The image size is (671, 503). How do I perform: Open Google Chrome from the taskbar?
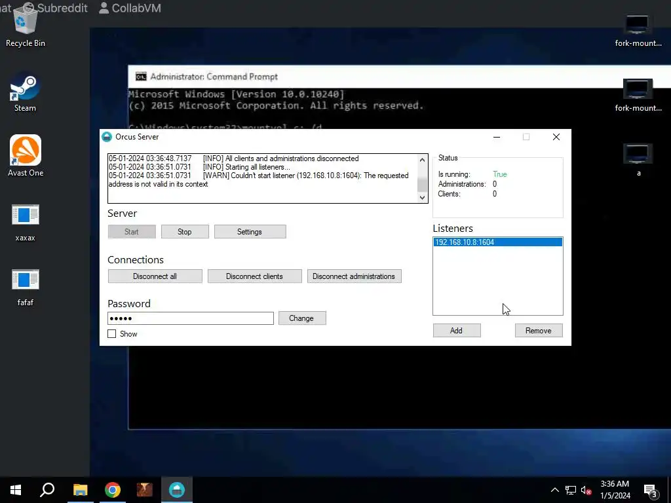tap(112, 490)
